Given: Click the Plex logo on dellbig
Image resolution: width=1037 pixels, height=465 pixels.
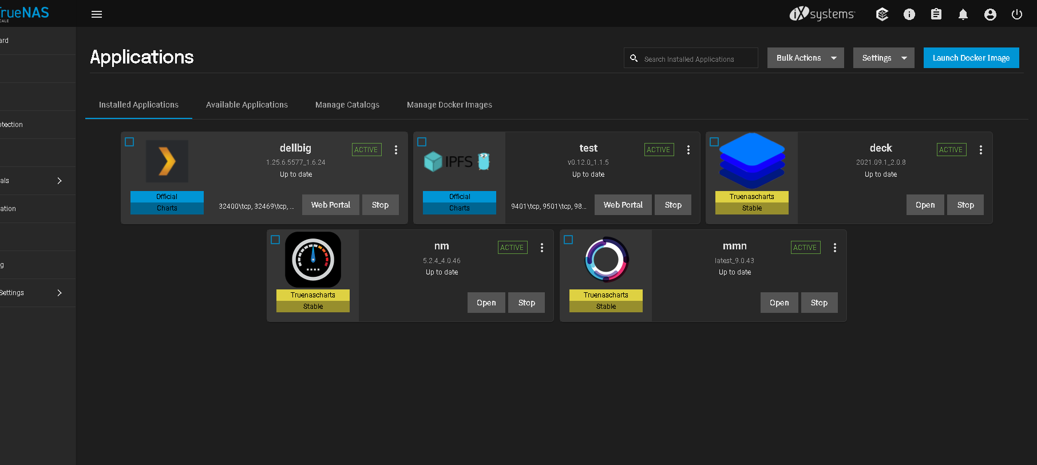Looking at the screenshot, I should [x=167, y=161].
